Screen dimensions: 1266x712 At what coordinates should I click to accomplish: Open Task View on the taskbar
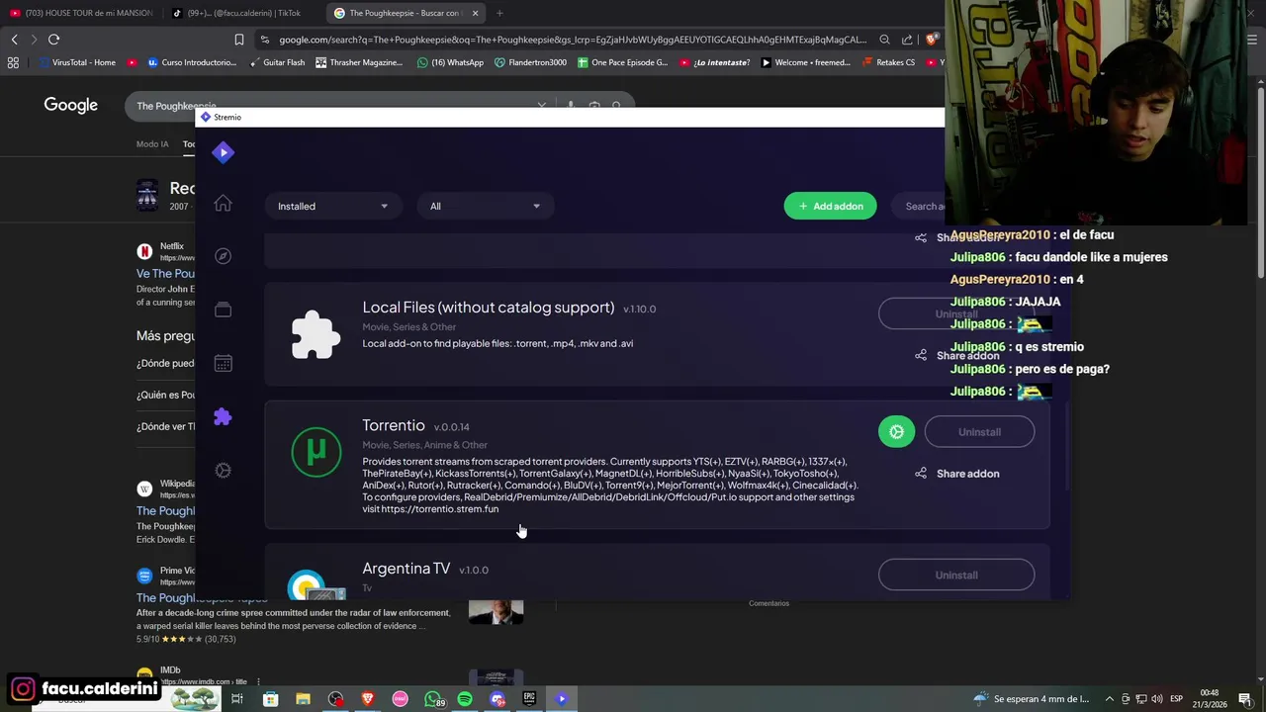pos(237,699)
